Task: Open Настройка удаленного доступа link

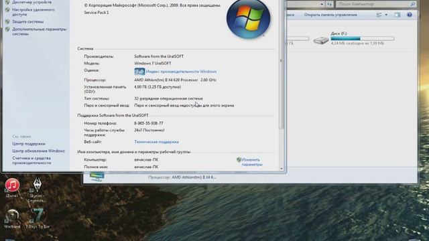Action: point(34,12)
